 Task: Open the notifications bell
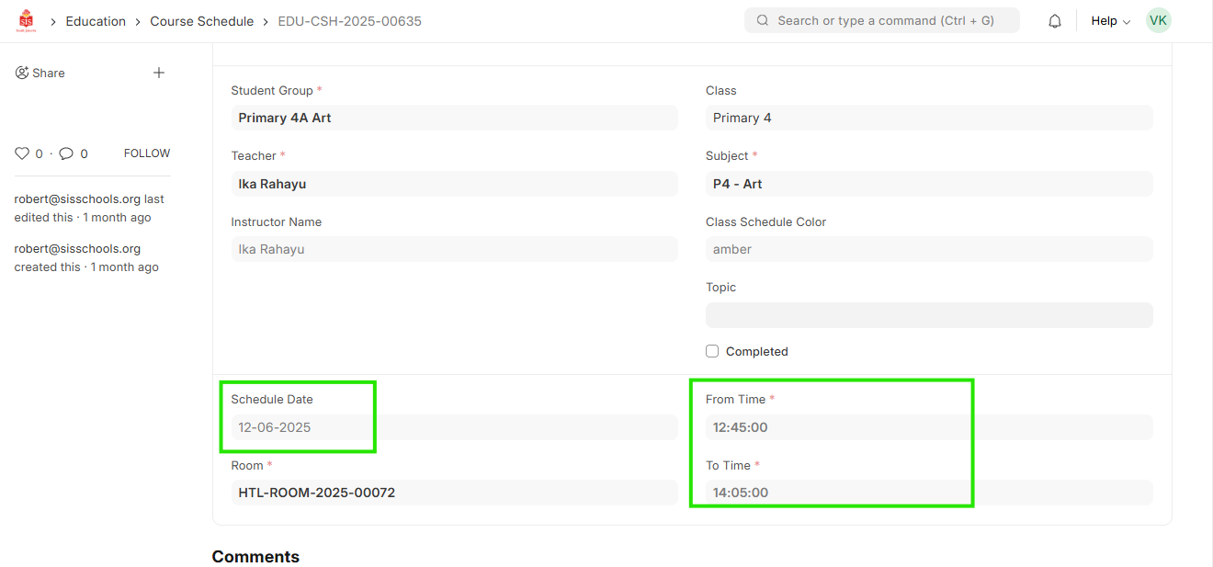(x=1055, y=21)
